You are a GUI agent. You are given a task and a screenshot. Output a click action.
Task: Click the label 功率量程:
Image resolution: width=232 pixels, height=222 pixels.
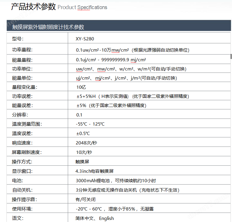(x=22, y=50)
